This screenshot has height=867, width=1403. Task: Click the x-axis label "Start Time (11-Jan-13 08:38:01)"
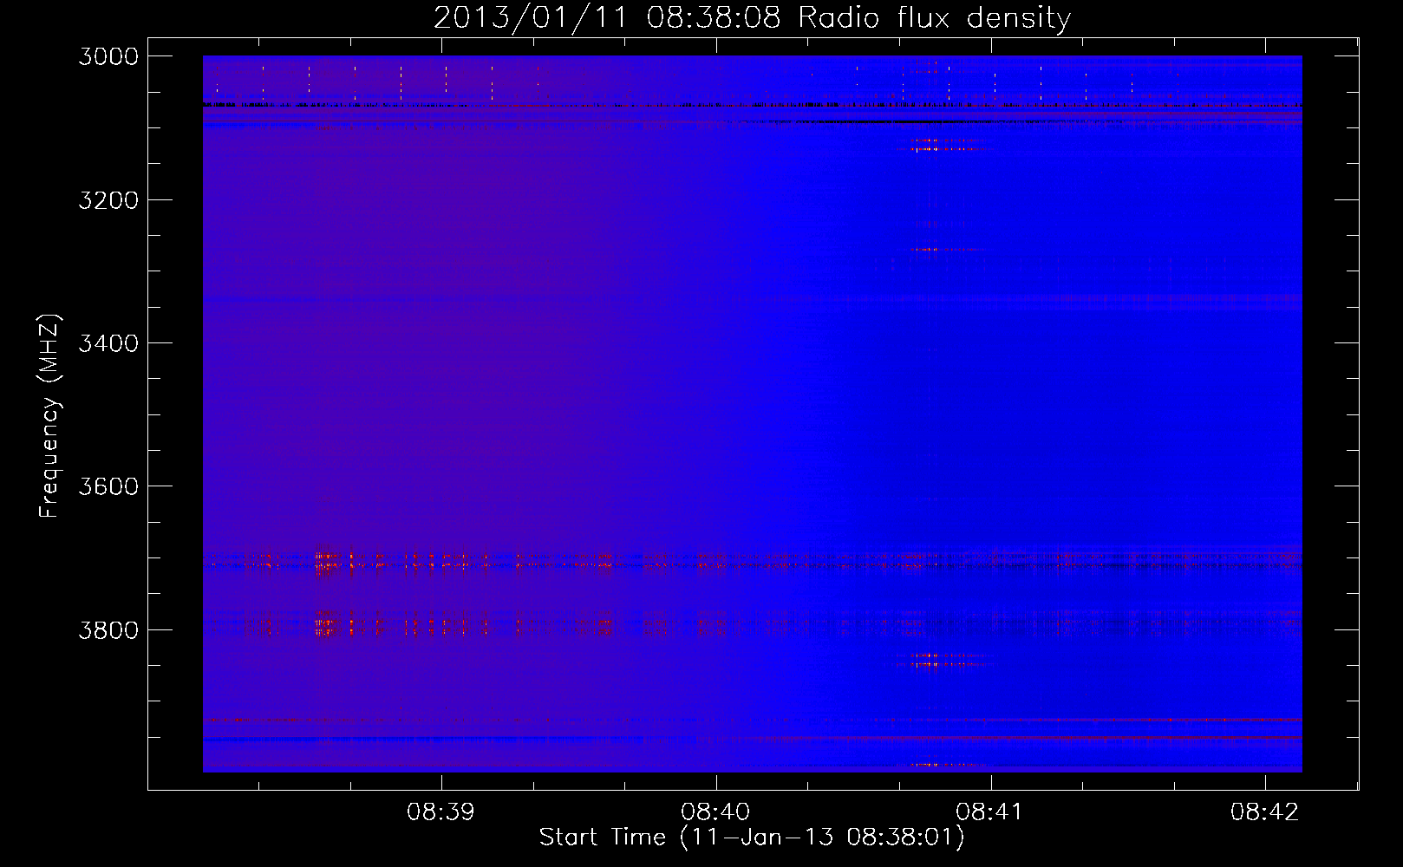[752, 838]
